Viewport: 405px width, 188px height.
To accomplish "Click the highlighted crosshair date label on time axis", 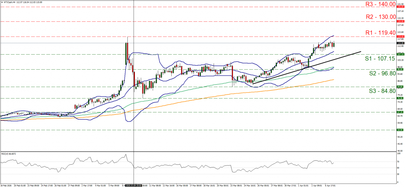I will pos(134,185).
